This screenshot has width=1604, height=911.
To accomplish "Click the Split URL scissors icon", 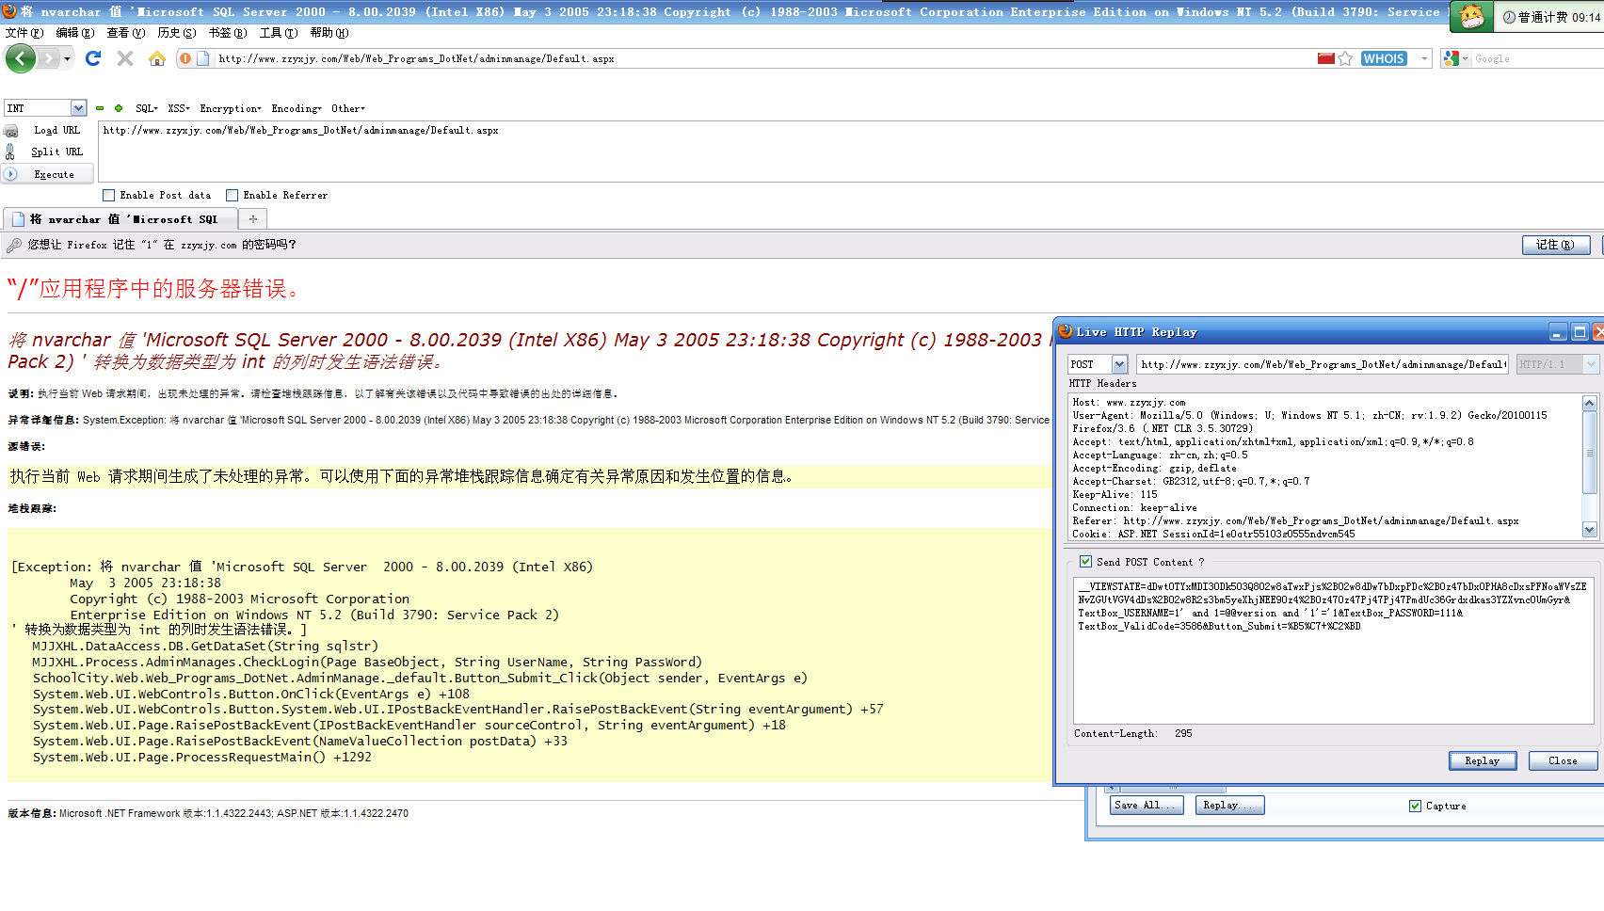I will tap(10, 152).
